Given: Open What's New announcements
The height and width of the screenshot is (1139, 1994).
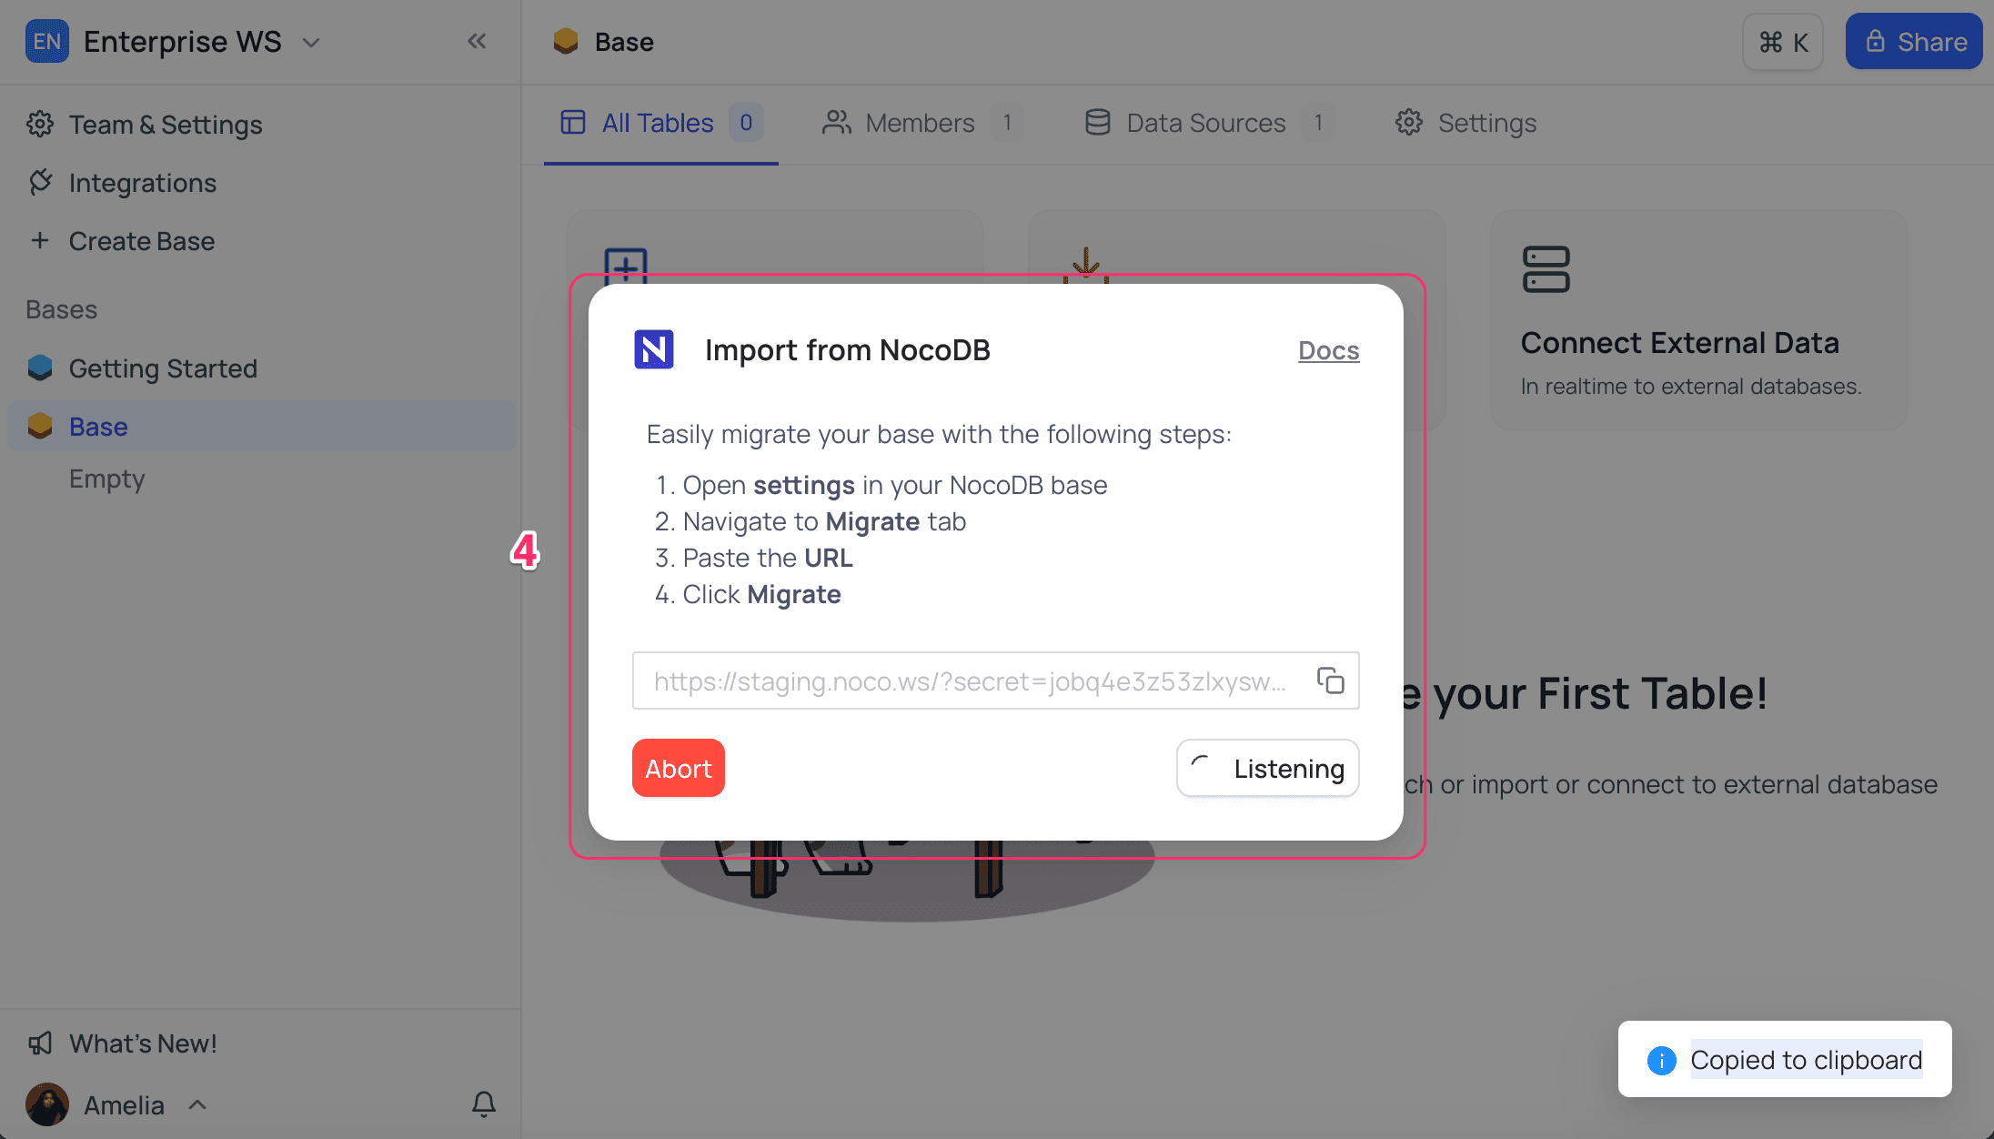Looking at the screenshot, I should 143,1043.
